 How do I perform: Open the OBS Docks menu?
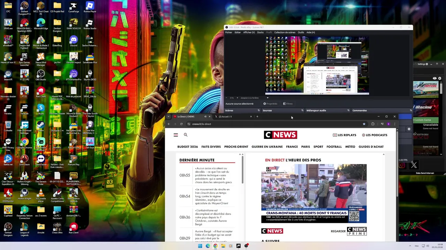point(260,32)
